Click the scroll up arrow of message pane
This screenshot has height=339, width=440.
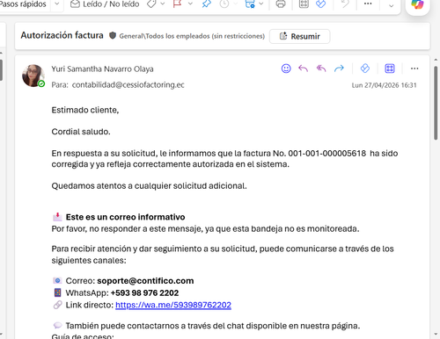coord(436,60)
